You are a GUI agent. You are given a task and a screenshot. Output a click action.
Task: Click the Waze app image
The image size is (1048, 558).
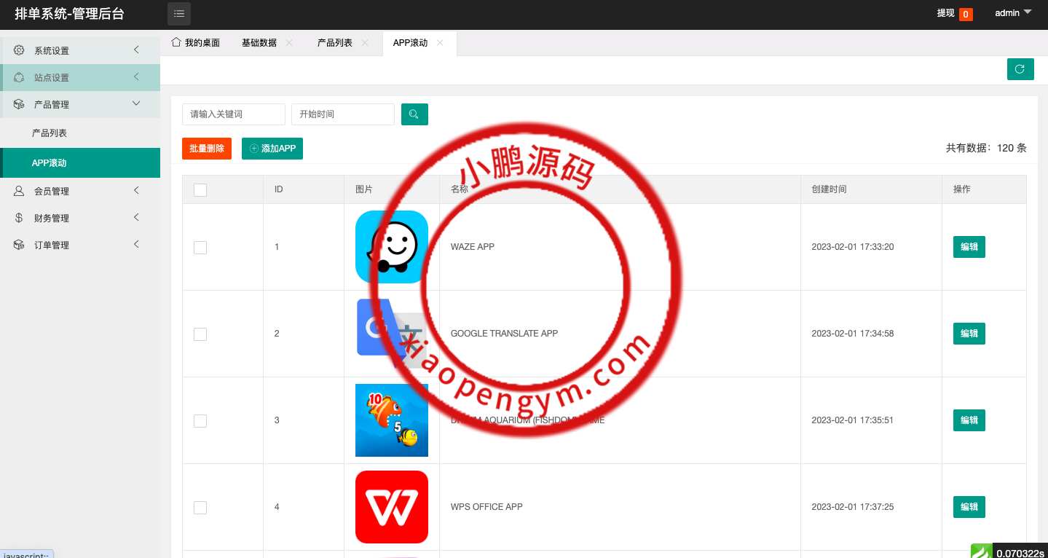(x=391, y=247)
